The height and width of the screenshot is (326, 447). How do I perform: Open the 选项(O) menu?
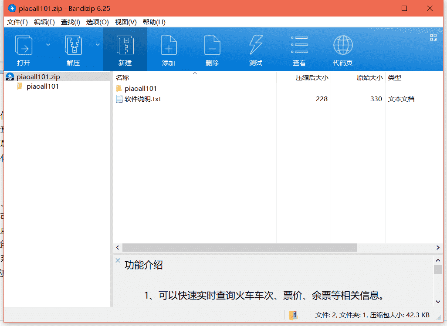click(x=97, y=22)
